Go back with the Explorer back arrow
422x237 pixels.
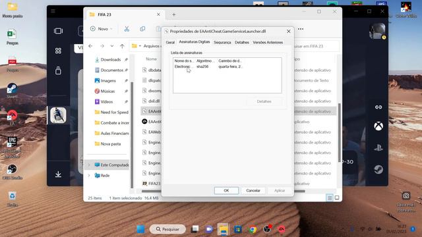point(90,46)
